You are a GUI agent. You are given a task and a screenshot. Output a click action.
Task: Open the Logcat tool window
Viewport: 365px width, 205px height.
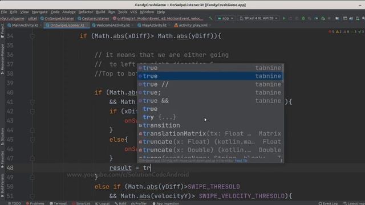103,203
